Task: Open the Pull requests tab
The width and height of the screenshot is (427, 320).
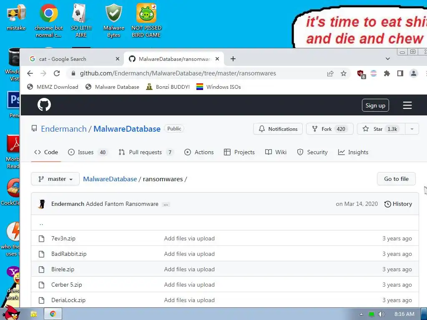Action: (146, 152)
